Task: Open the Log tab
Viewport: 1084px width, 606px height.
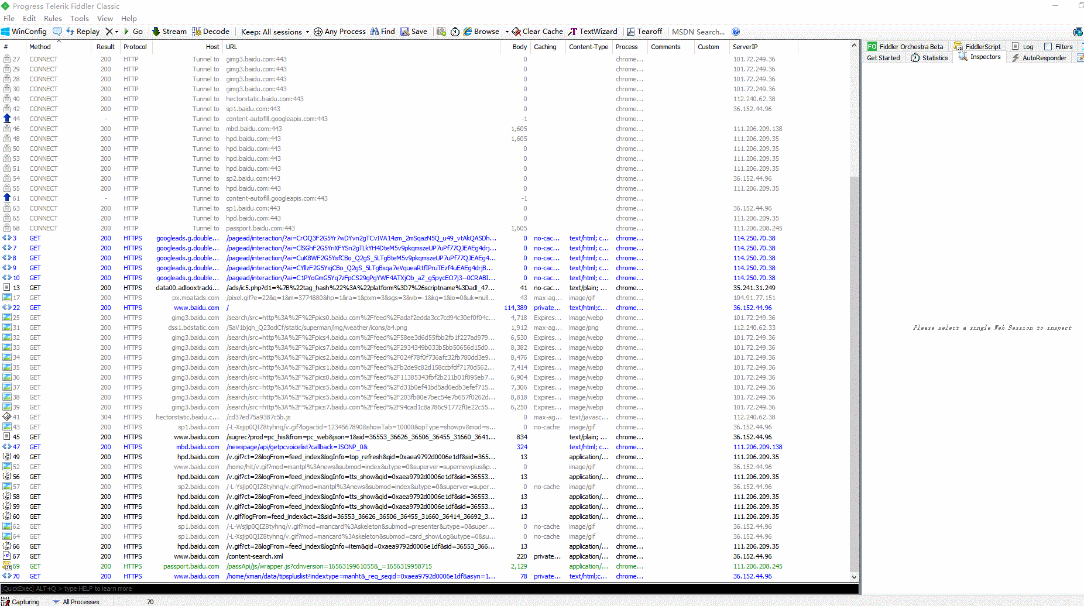Action: click(x=1023, y=47)
